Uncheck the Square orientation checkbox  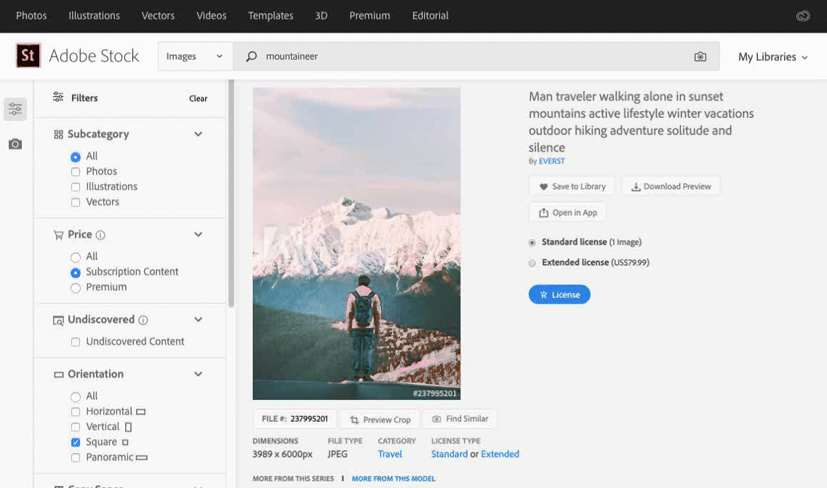[x=76, y=443]
